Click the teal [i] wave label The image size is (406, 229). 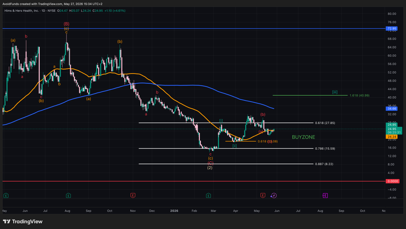[221, 121]
